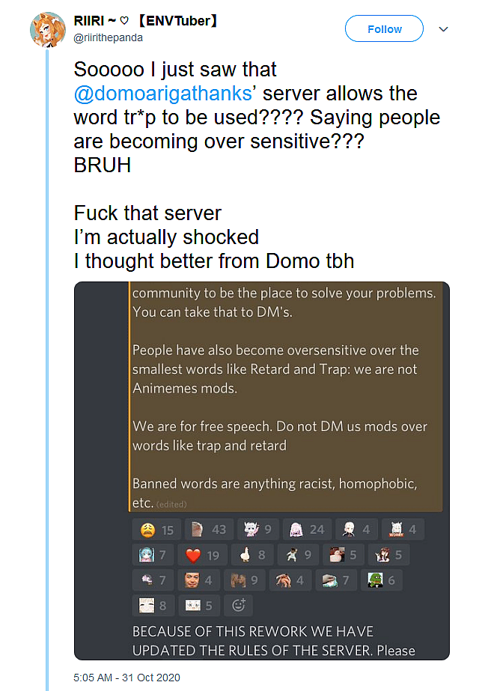Viewport: 479px width, 691px height.
Task: Click the WORRY emoji reaction with 4
Action: 403,530
